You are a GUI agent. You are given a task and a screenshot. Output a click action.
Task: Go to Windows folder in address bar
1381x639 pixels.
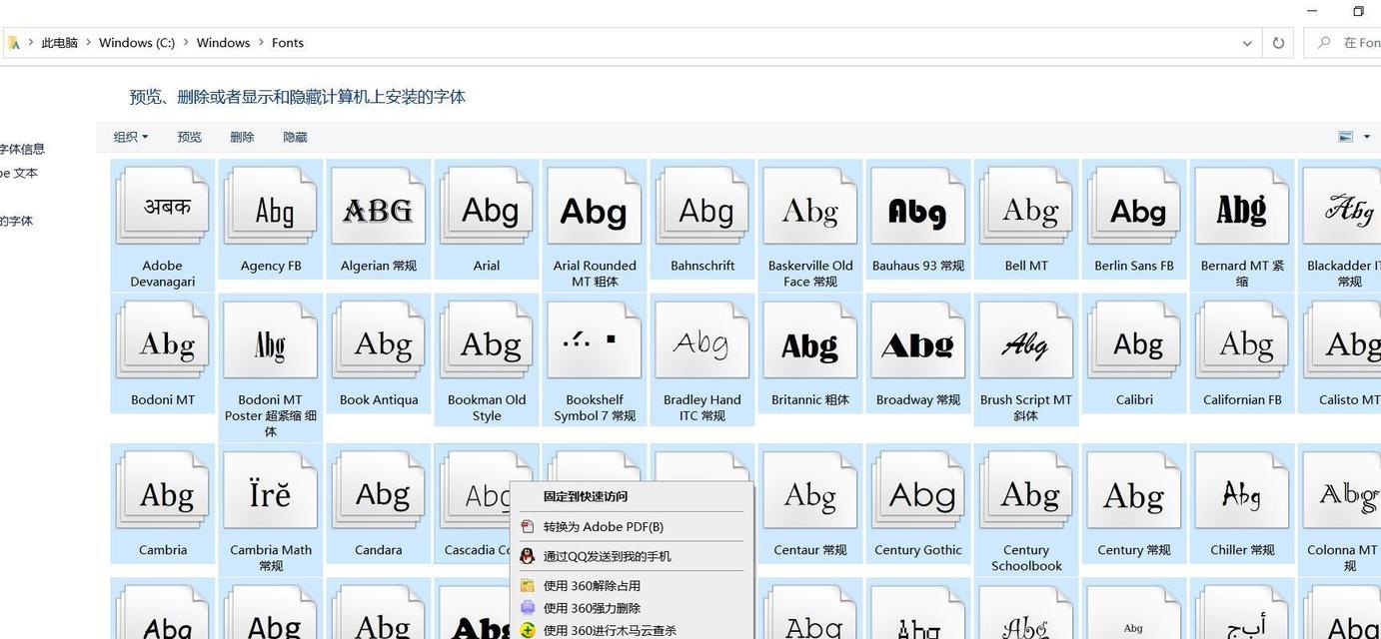pos(223,43)
